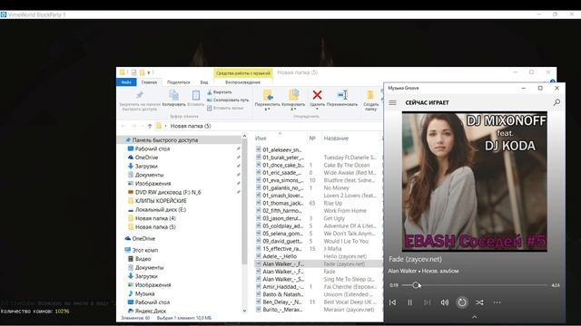Viewport: 581px width, 326px height.
Task: Click Вставить ярлык command
Action: click(225, 108)
